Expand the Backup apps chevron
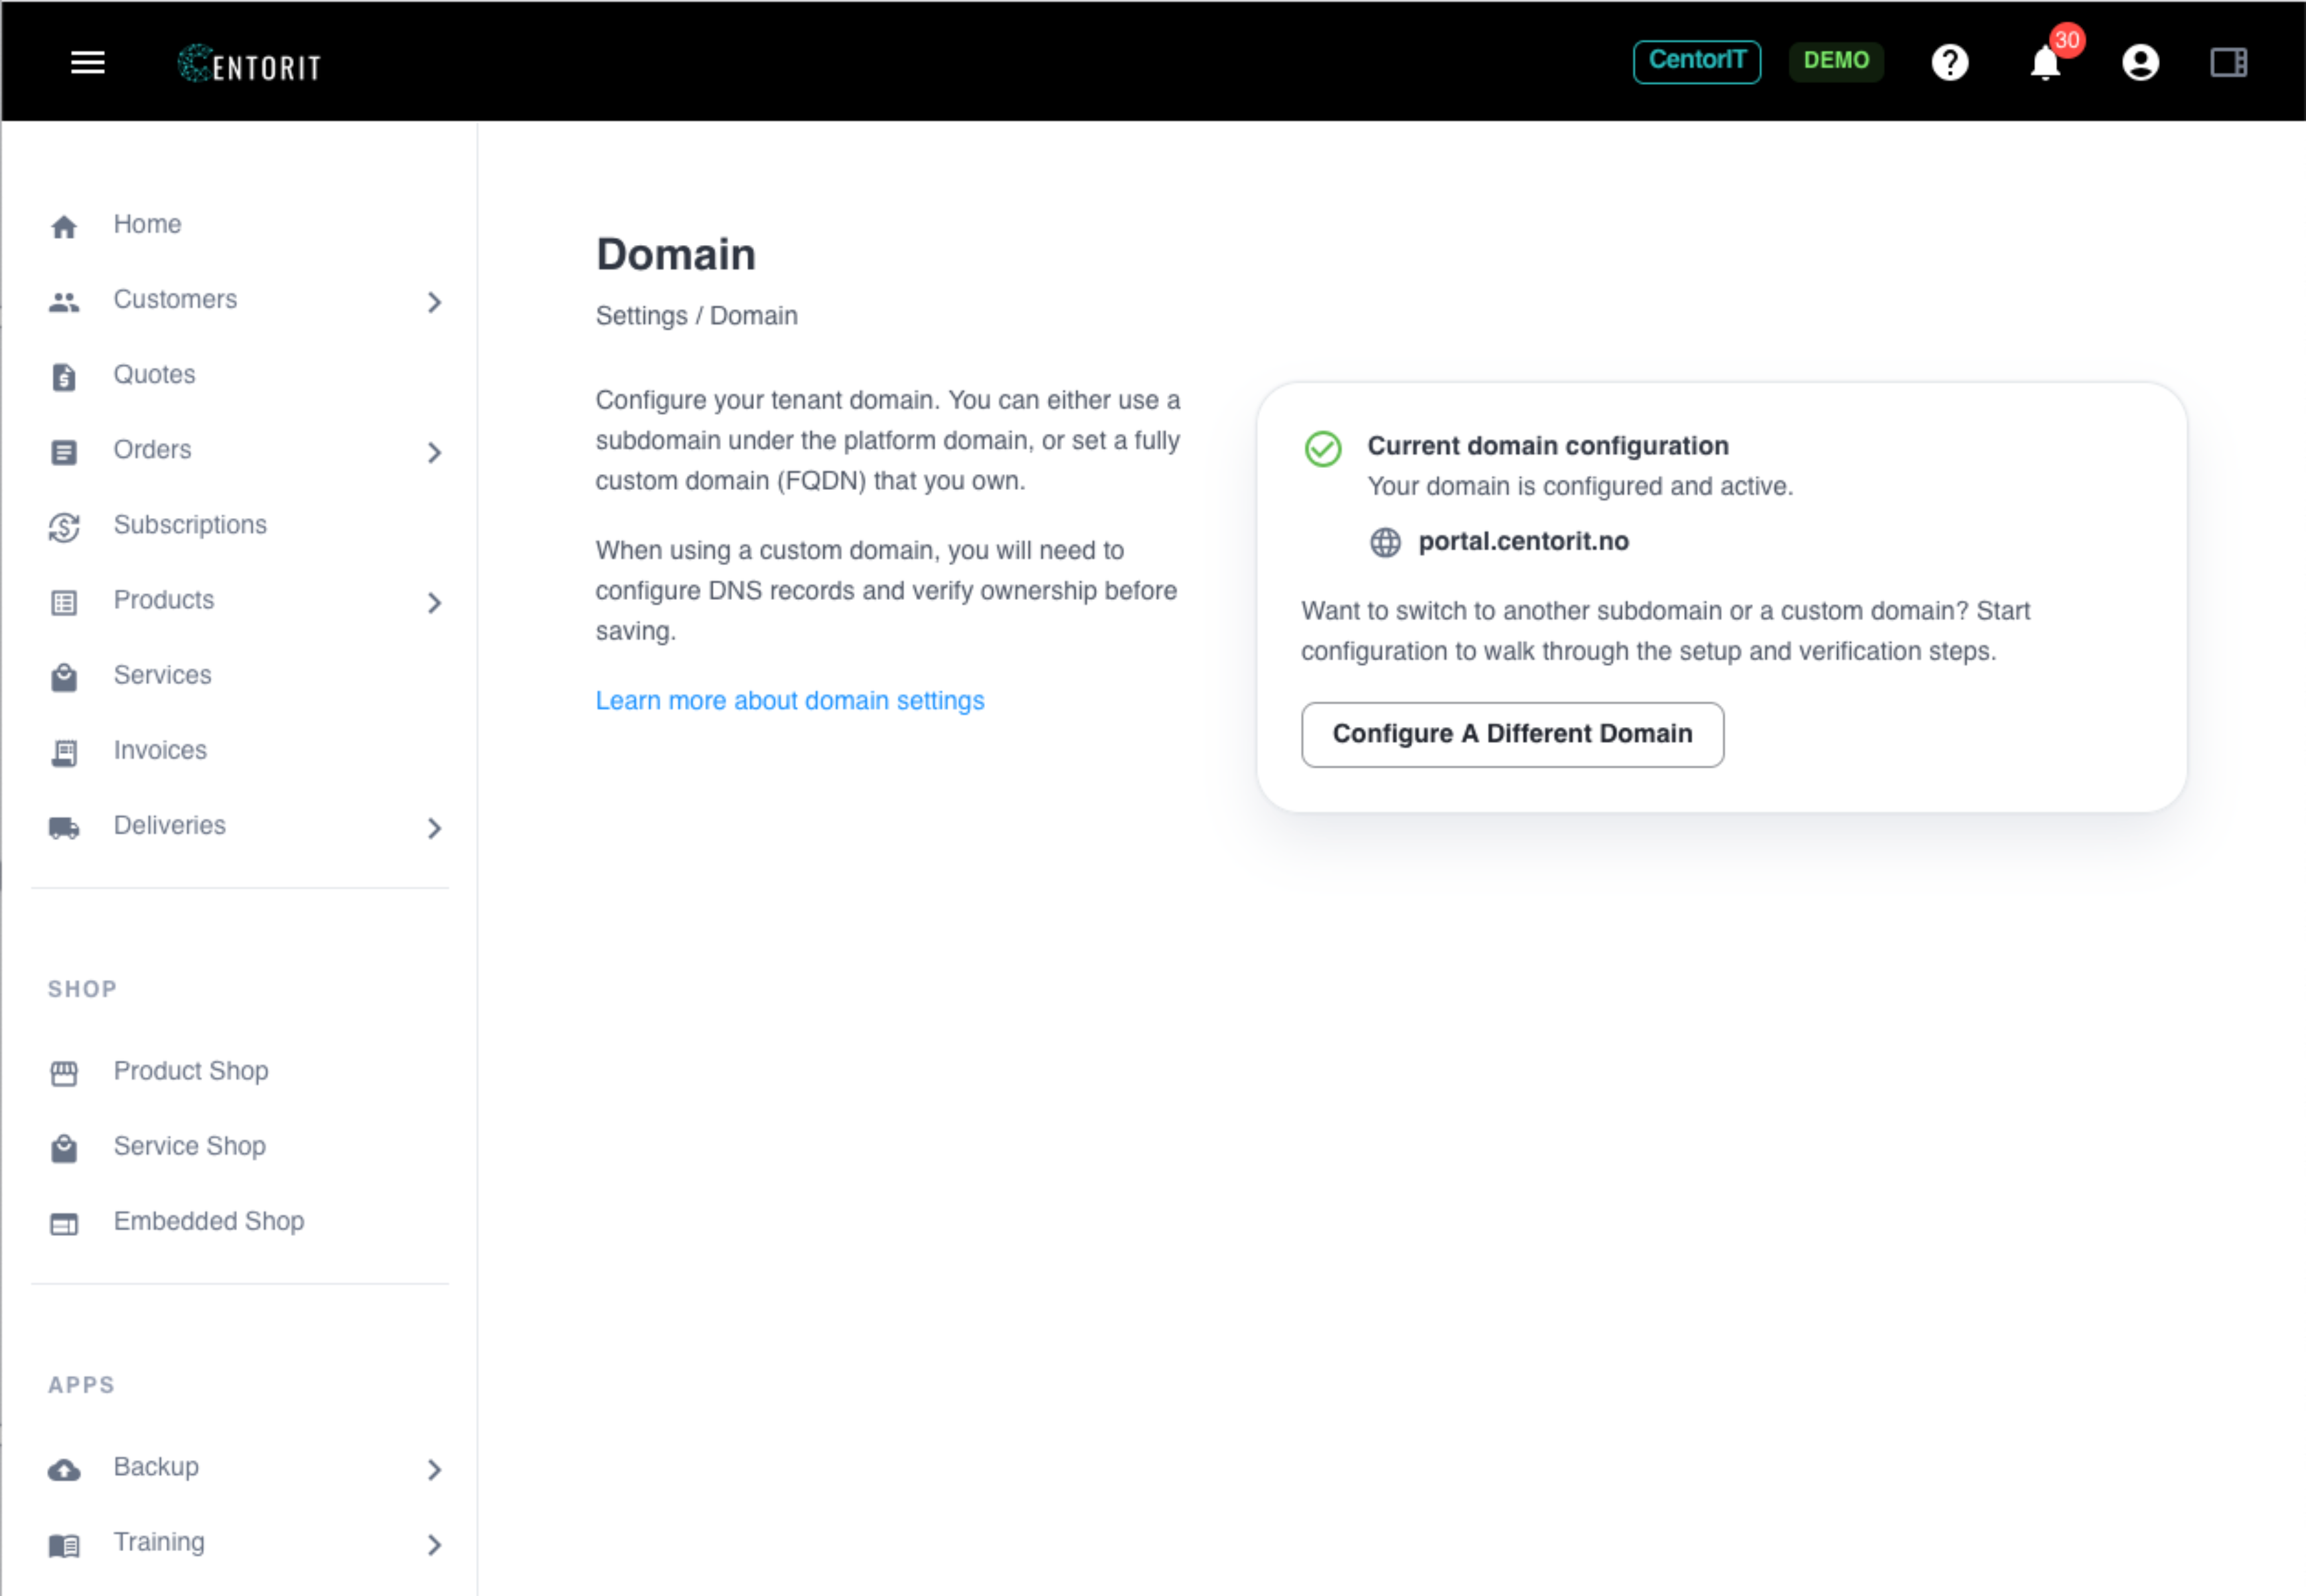 click(x=434, y=1468)
